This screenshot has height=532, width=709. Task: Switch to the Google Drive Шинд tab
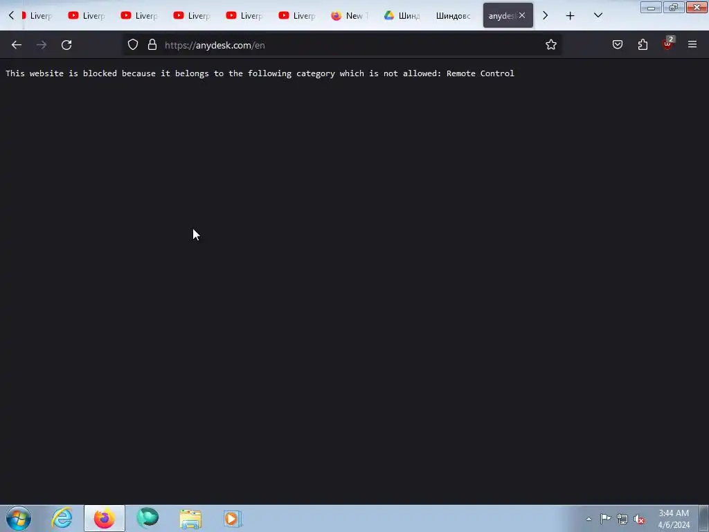point(402,16)
